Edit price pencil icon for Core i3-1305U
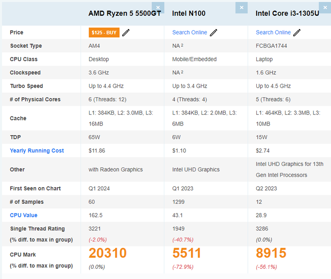 tap(297, 33)
